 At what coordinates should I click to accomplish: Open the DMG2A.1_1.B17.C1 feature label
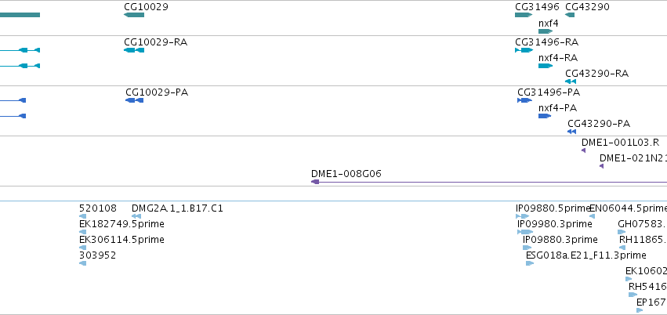point(177,208)
